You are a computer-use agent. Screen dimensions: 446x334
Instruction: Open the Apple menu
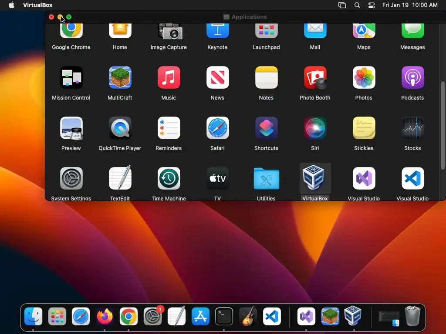[x=11, y=5]
